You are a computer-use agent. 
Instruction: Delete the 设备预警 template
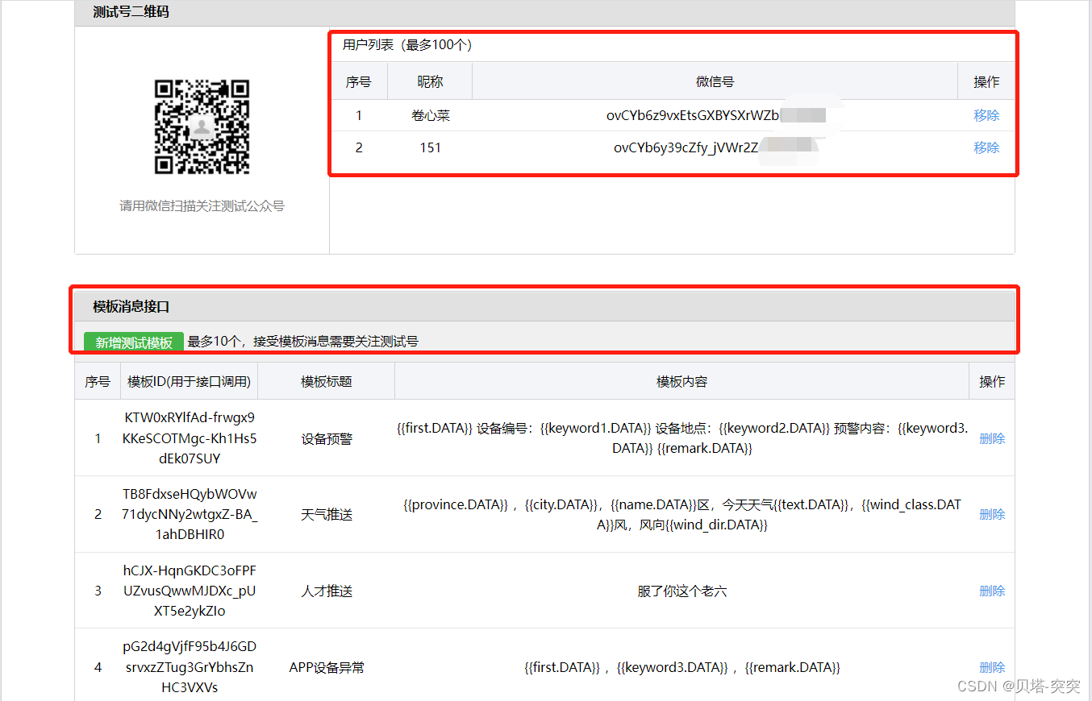pos(992,438)
